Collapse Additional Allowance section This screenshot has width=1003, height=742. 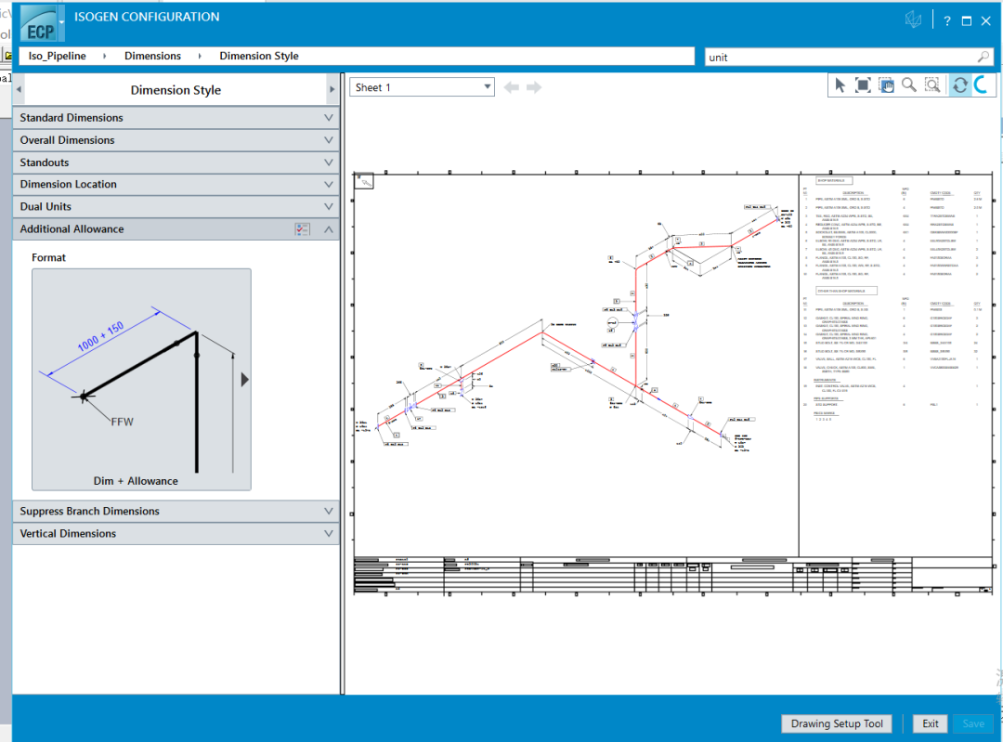click(328, 229)
